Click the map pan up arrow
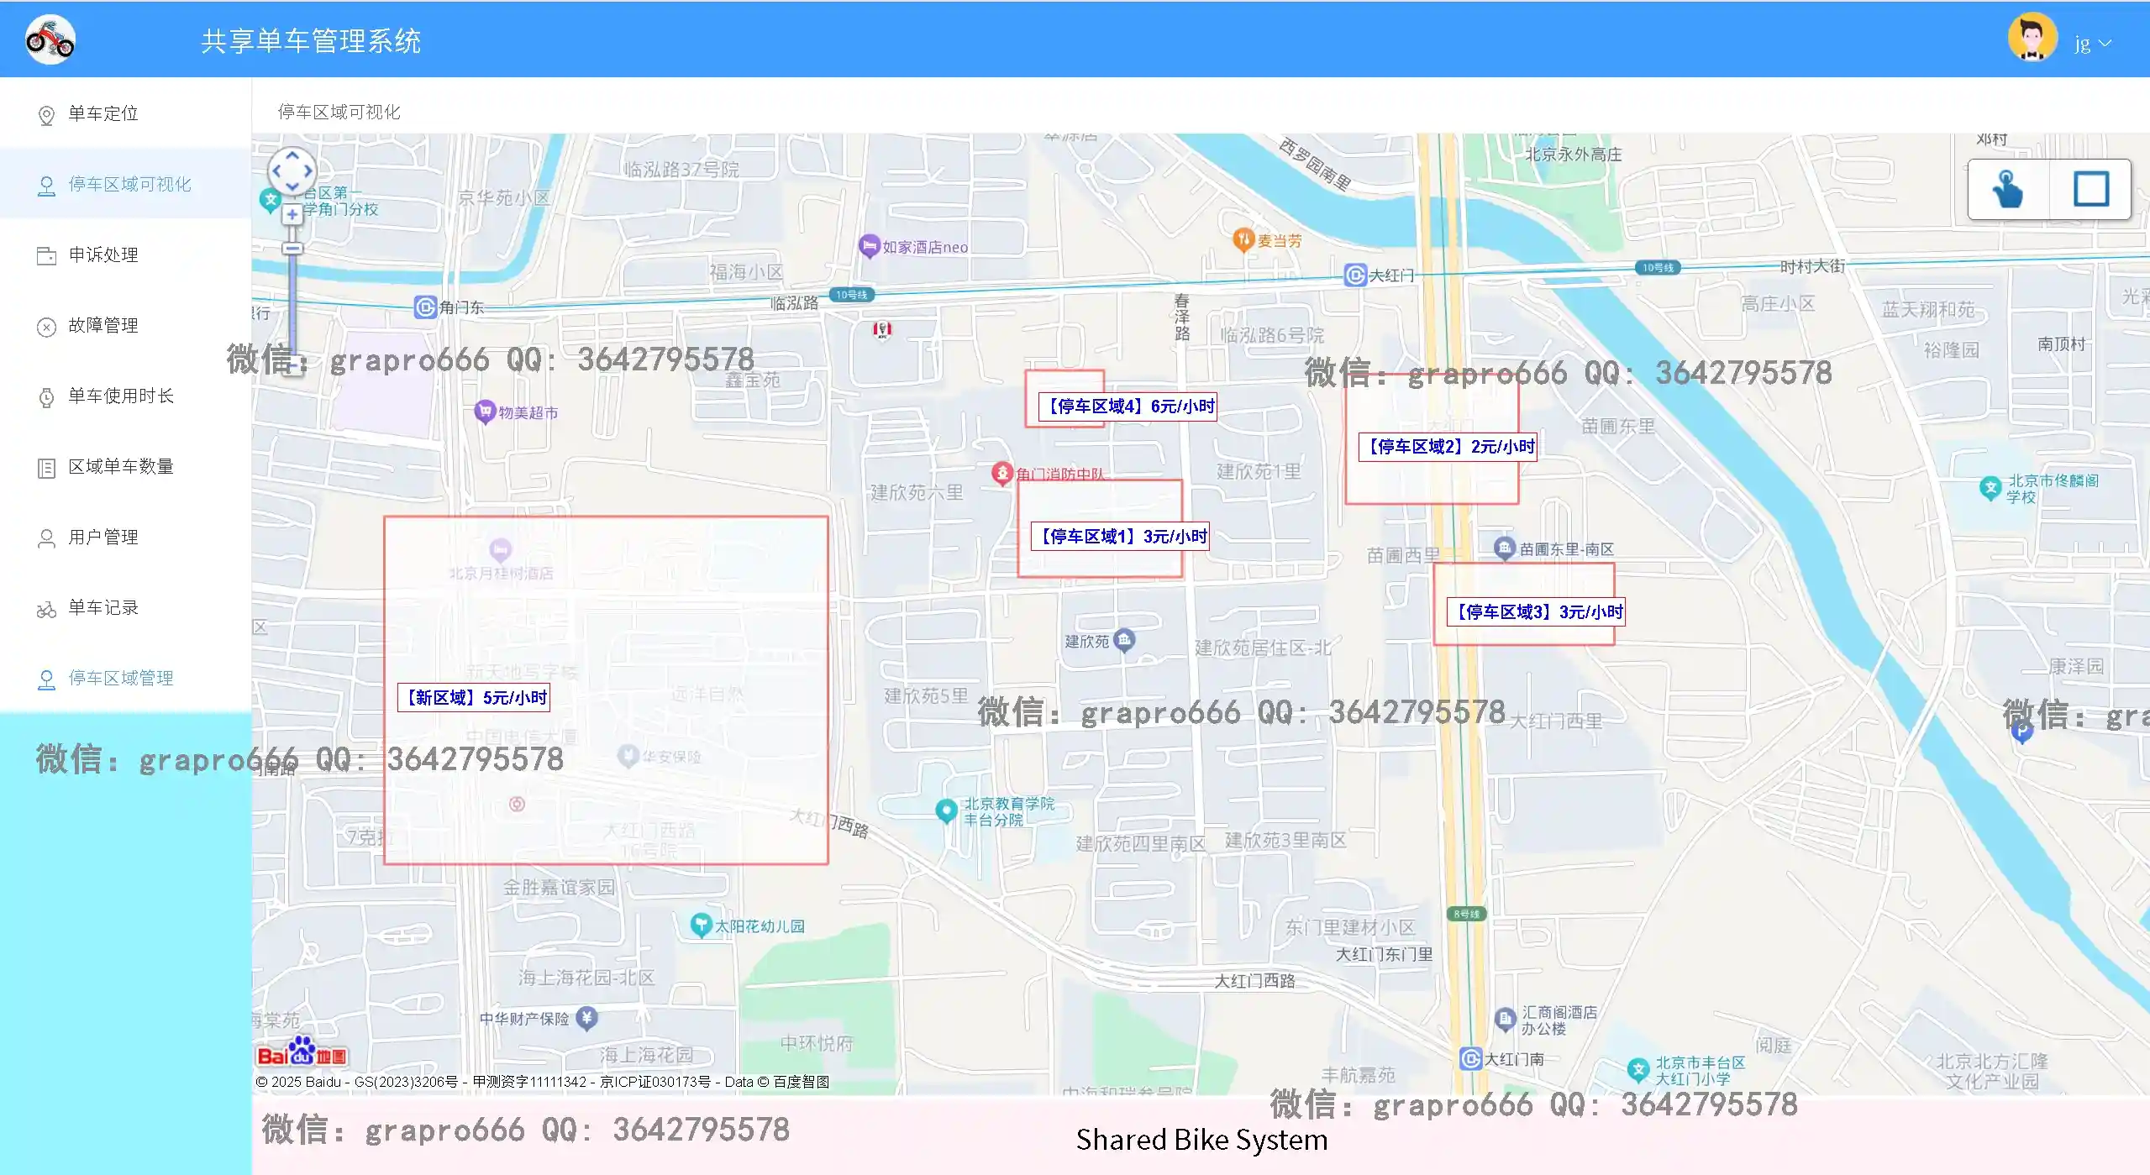The image size is (2150, 1175). pyautogui.click(x=292, y=155)
